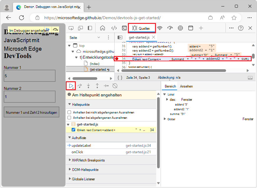Resume script execution in the debugger
The image size is (257, 188).
click(70, 86)
